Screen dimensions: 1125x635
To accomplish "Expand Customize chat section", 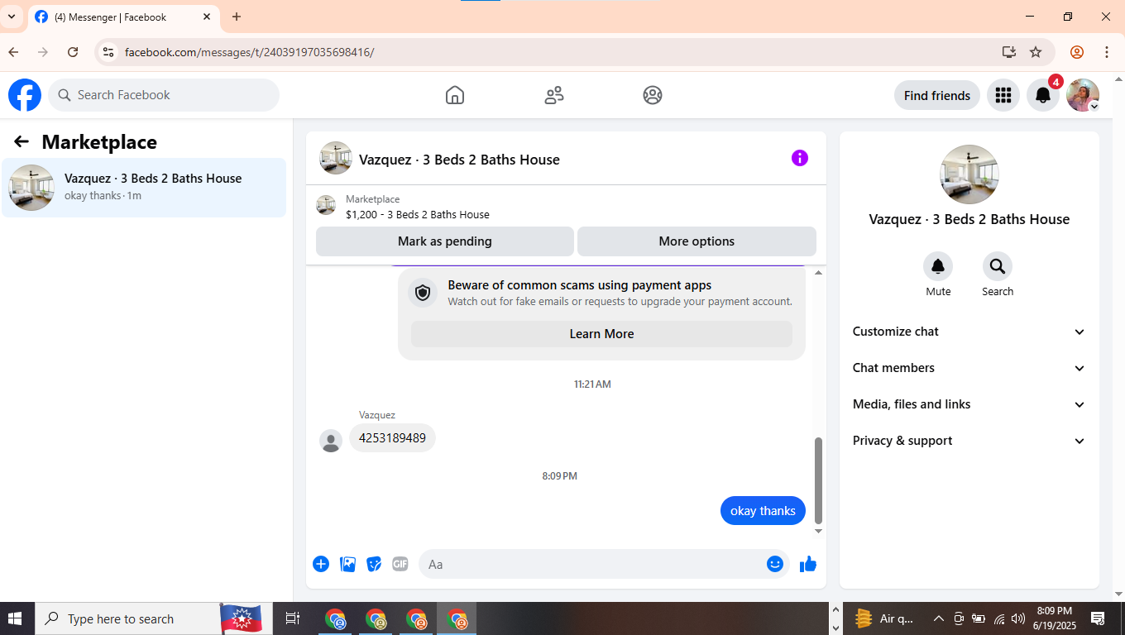I will pos(969,332).
